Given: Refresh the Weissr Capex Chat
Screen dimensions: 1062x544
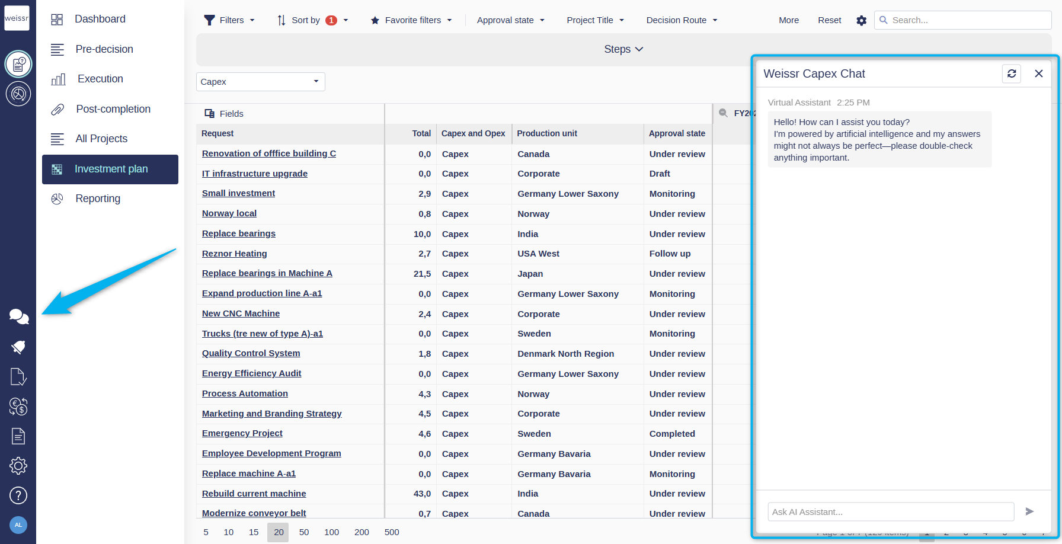Looking at the screenshot, I should [1012, 73].
